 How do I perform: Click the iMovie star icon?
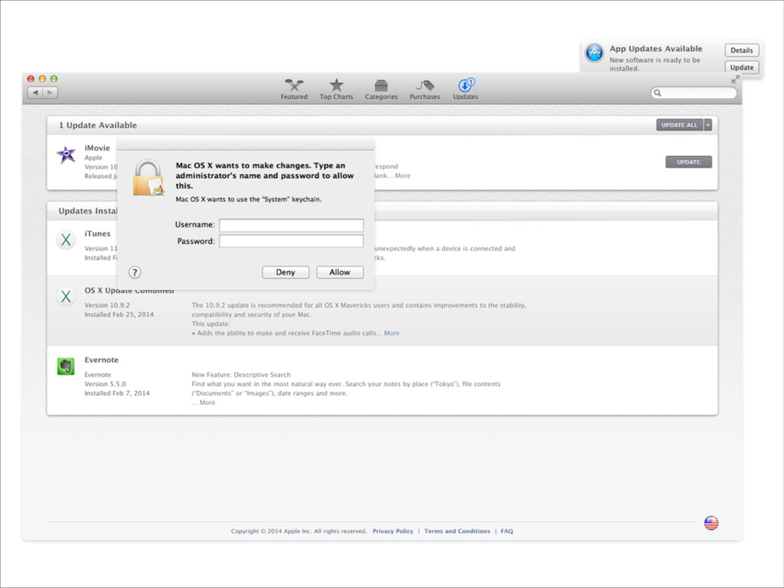click(x=66, y=155)
